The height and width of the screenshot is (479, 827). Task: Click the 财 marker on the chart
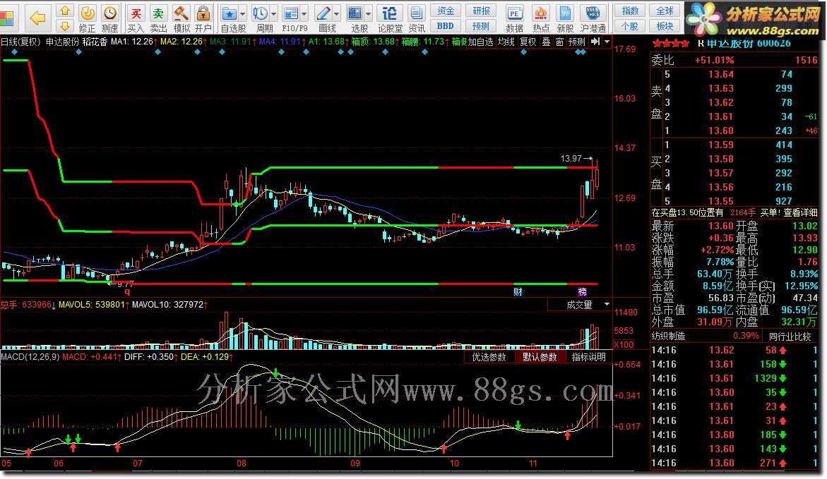pos(518,291)
